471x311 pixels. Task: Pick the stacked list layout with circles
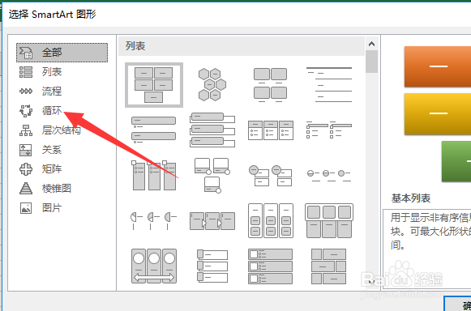pyautogui.click(x=270, y=175)
